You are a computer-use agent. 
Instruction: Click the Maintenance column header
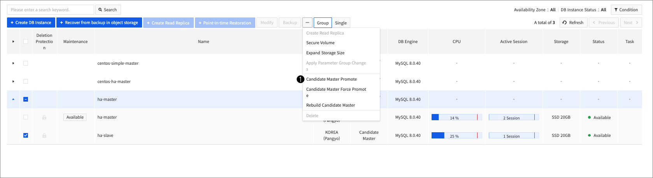coord(75,41)
